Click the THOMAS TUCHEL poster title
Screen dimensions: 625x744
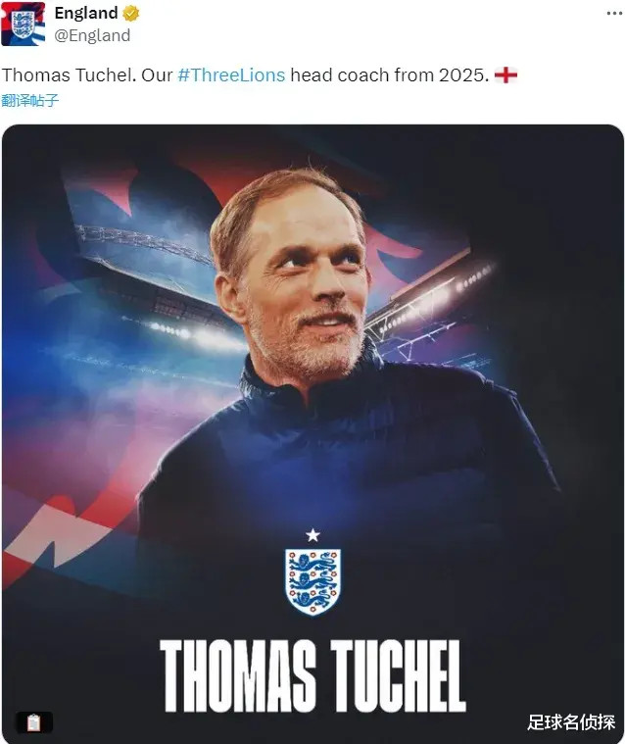pyautogui.click(x=312, y=676)
